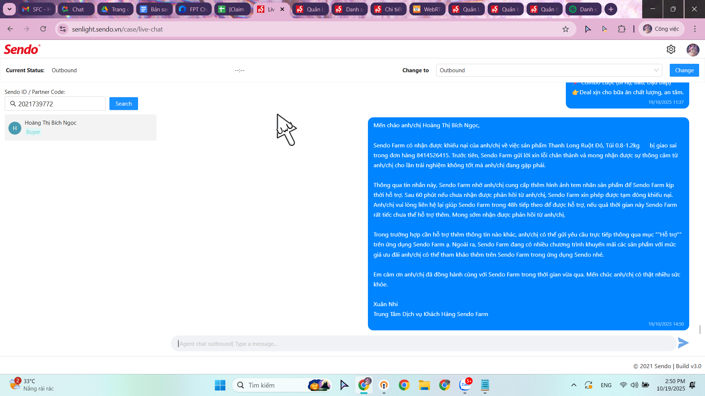Show hidden system tray icons chevron
The image size is (705, 396).
(x=574, y=385)
